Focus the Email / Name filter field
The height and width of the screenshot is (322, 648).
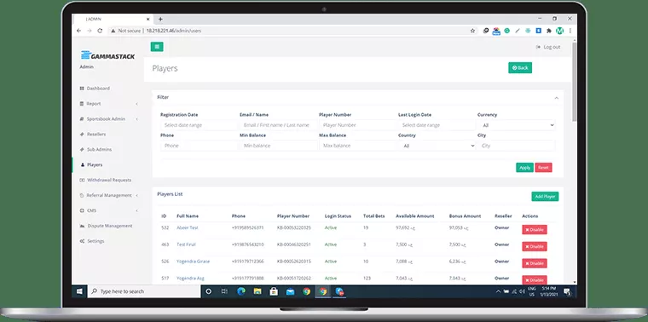pos(278,125)
